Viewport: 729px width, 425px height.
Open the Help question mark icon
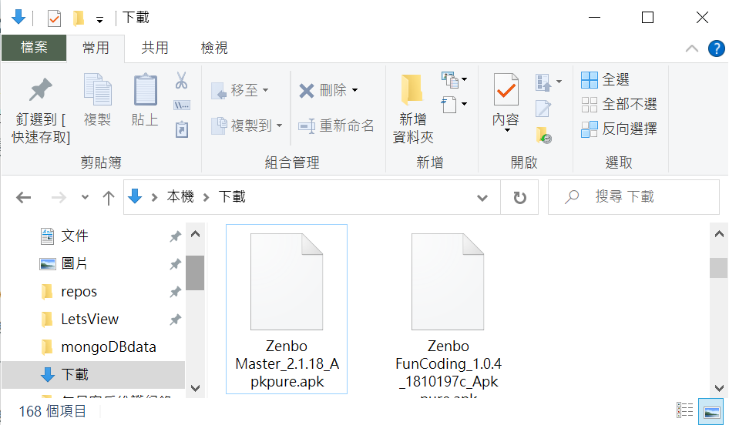[x=716, y=49]
